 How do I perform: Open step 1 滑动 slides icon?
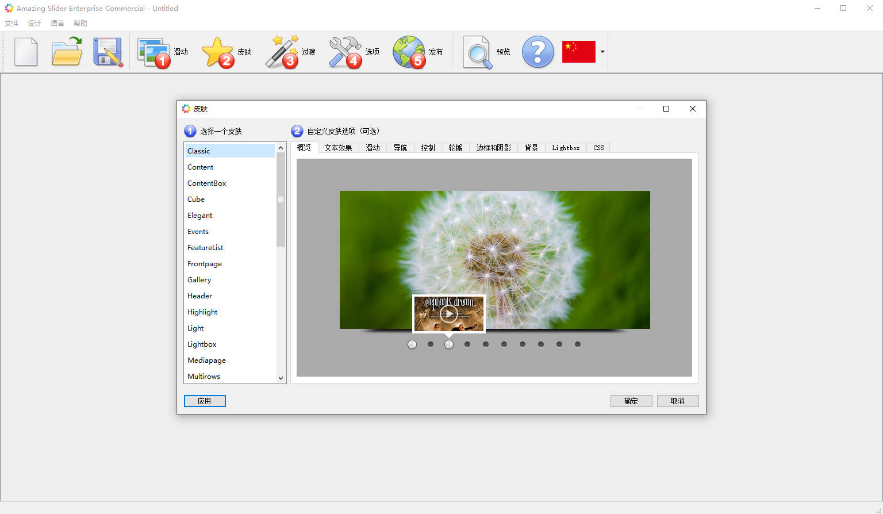pyautogui.click(x=154, y=52)
